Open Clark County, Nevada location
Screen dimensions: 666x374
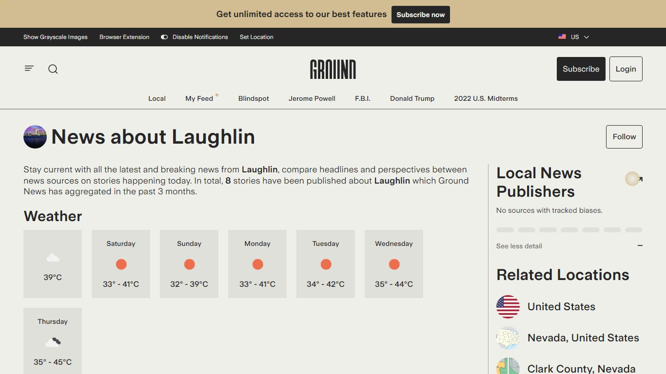click(581, 369)
